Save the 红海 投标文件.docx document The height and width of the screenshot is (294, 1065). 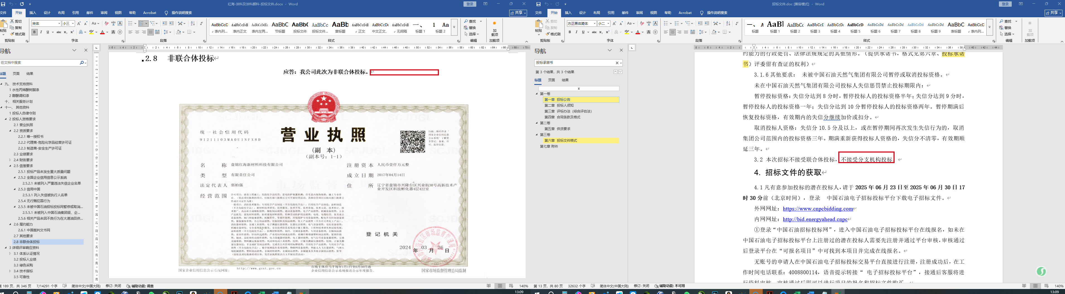3,4
